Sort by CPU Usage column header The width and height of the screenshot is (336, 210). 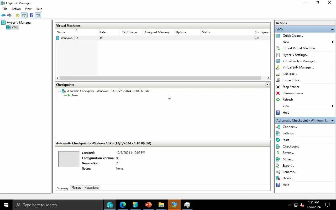pos(131,32)
